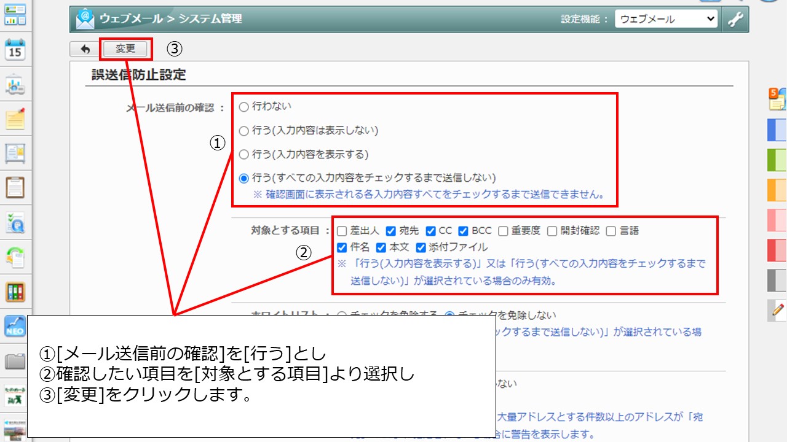Click the back arrow button

coord(85,49)
